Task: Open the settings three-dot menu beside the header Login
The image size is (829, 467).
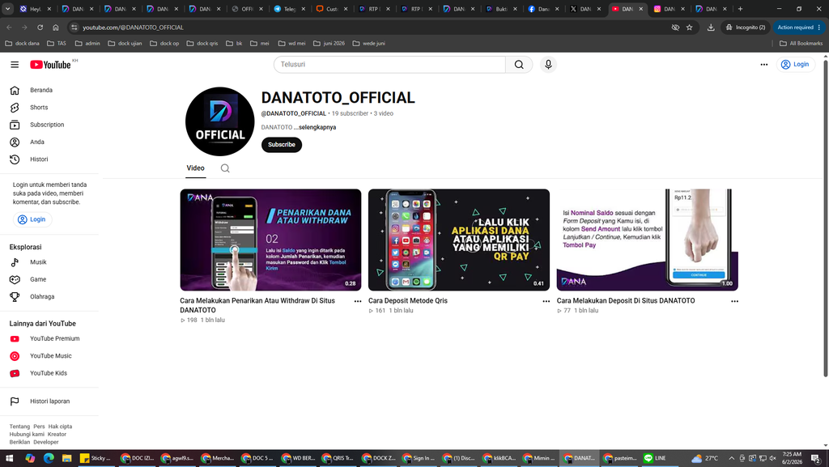Action: 764,65
